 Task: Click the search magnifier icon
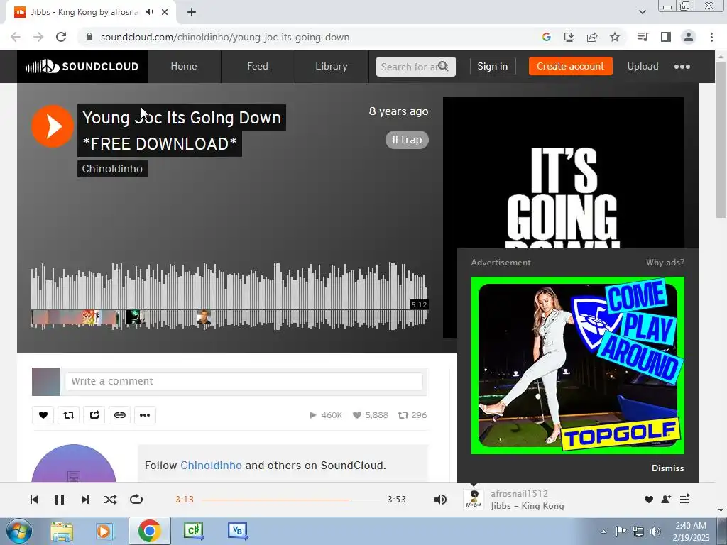pos(444,66)
